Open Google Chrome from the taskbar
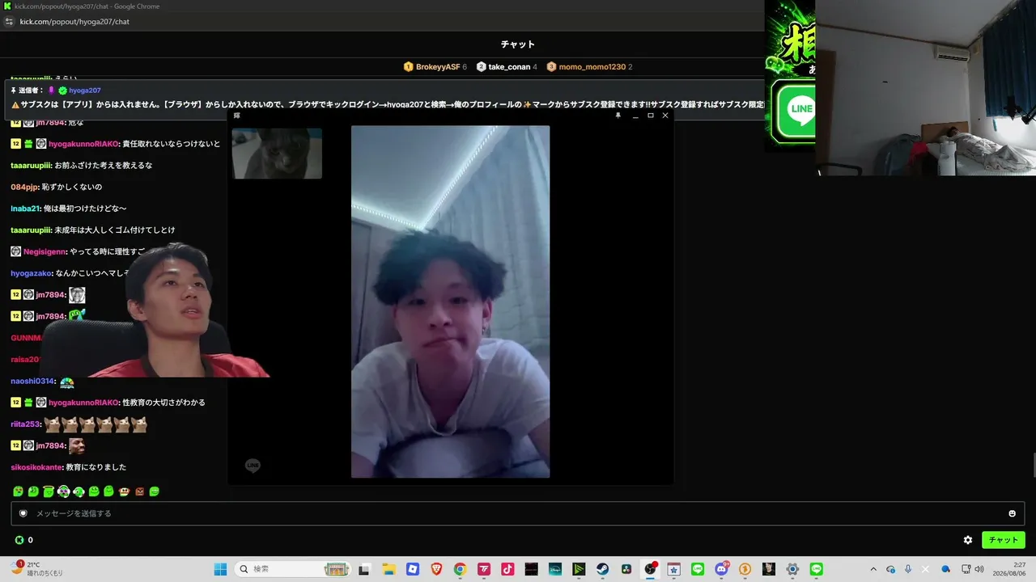1036x582 pixels. [460, 569]
